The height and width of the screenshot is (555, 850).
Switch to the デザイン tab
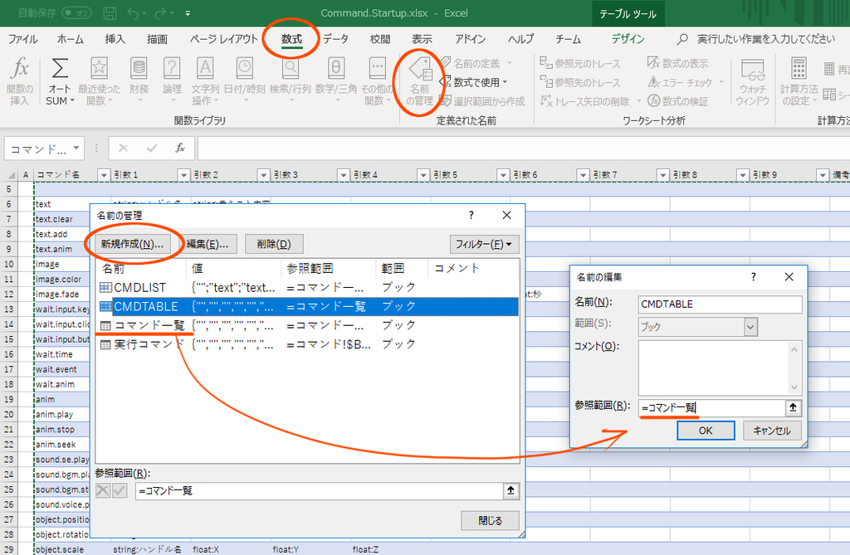pyautogui.click(x=628, y=39)
